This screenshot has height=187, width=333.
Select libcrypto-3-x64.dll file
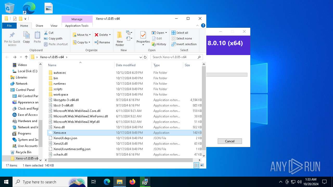[x=124, y=100]
